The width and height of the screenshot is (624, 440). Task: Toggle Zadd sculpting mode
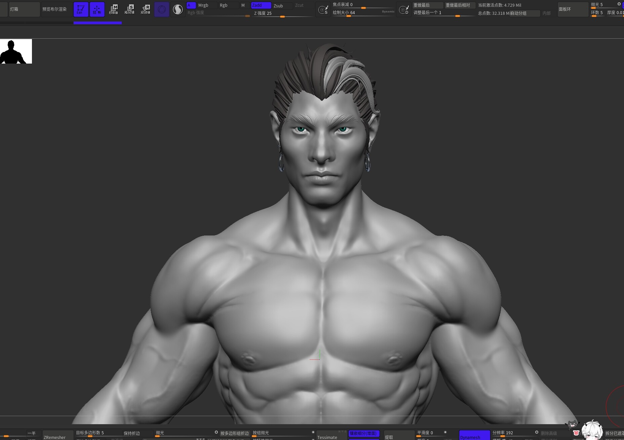(261, 5)
